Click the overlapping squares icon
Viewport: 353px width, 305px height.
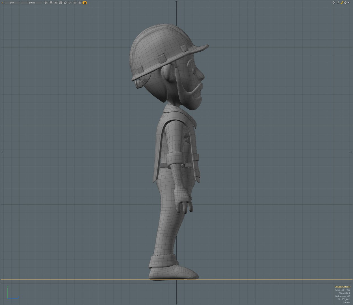(x=65, y=3)
